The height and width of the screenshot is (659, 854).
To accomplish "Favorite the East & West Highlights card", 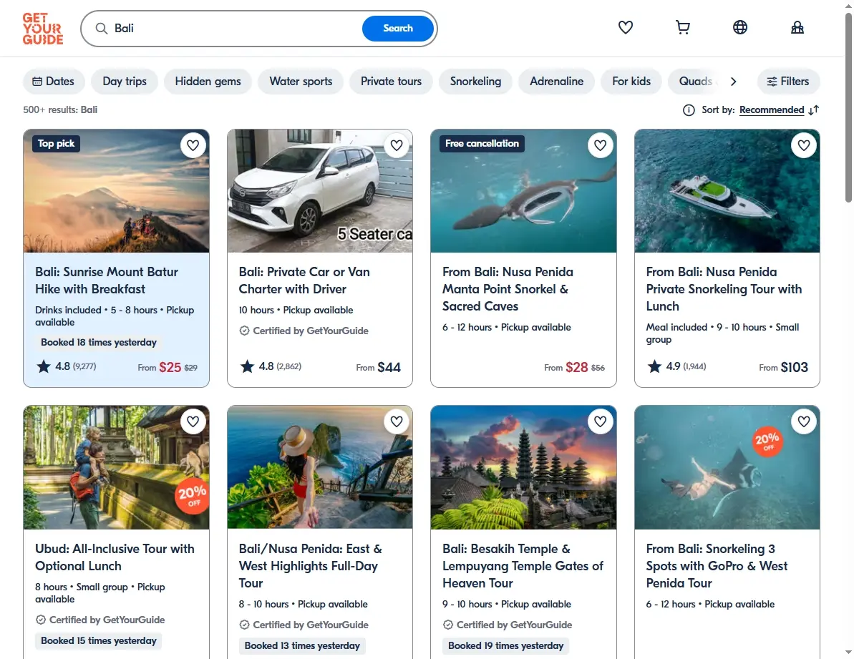I will (397, 421).
